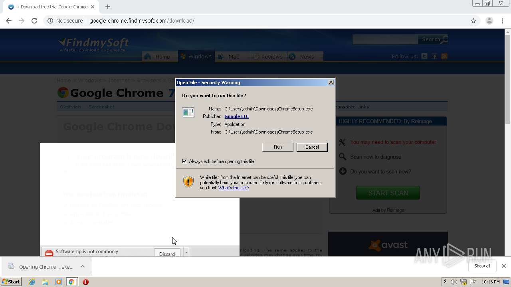Click the You may need to scan text
511x287 pixels.
(393, 142)
